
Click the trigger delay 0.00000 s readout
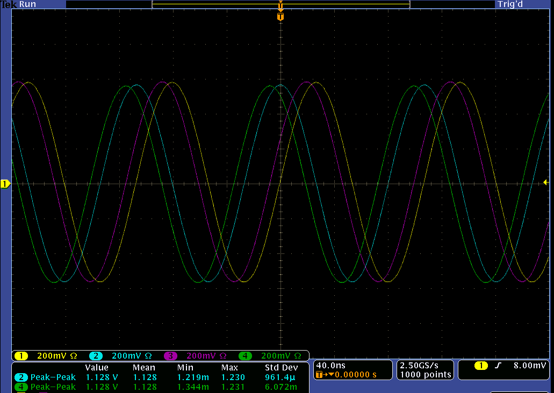[355, 375]
